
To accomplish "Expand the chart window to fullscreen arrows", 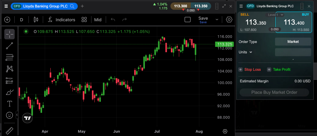I will (224, 6).
